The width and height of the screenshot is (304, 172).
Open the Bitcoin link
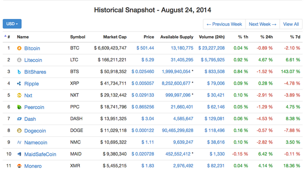(x=32, y=48)
